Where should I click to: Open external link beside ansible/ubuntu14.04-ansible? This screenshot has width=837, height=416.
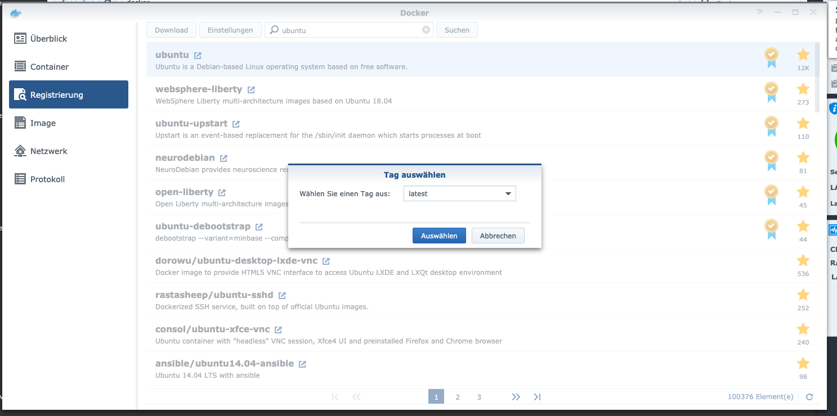302,364
